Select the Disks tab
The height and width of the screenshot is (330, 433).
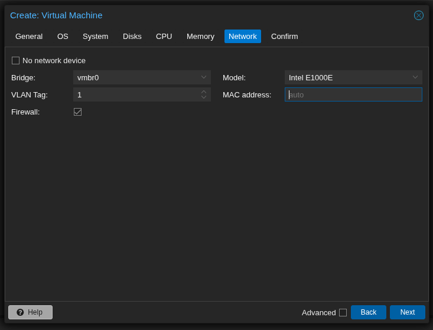[132, 37]
